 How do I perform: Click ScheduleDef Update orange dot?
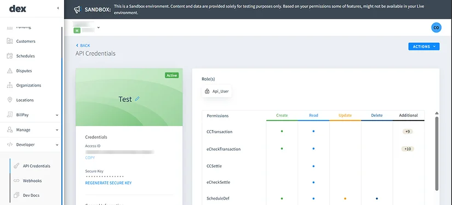point(345,198)
